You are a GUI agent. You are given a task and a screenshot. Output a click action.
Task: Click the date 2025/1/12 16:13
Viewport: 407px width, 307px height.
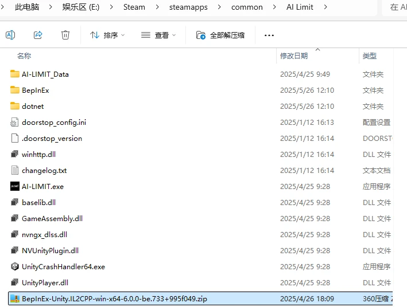307,122
